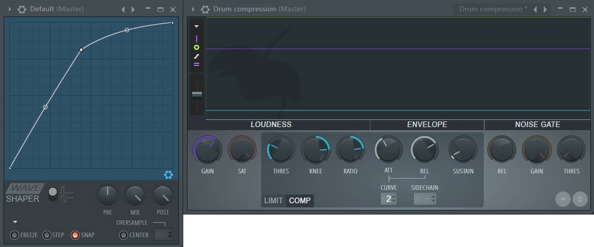Image resolution: width=594 pixels, height=247 pixels.
Task: Open the Drum compression plugin options gear
Action: (205, 9)
